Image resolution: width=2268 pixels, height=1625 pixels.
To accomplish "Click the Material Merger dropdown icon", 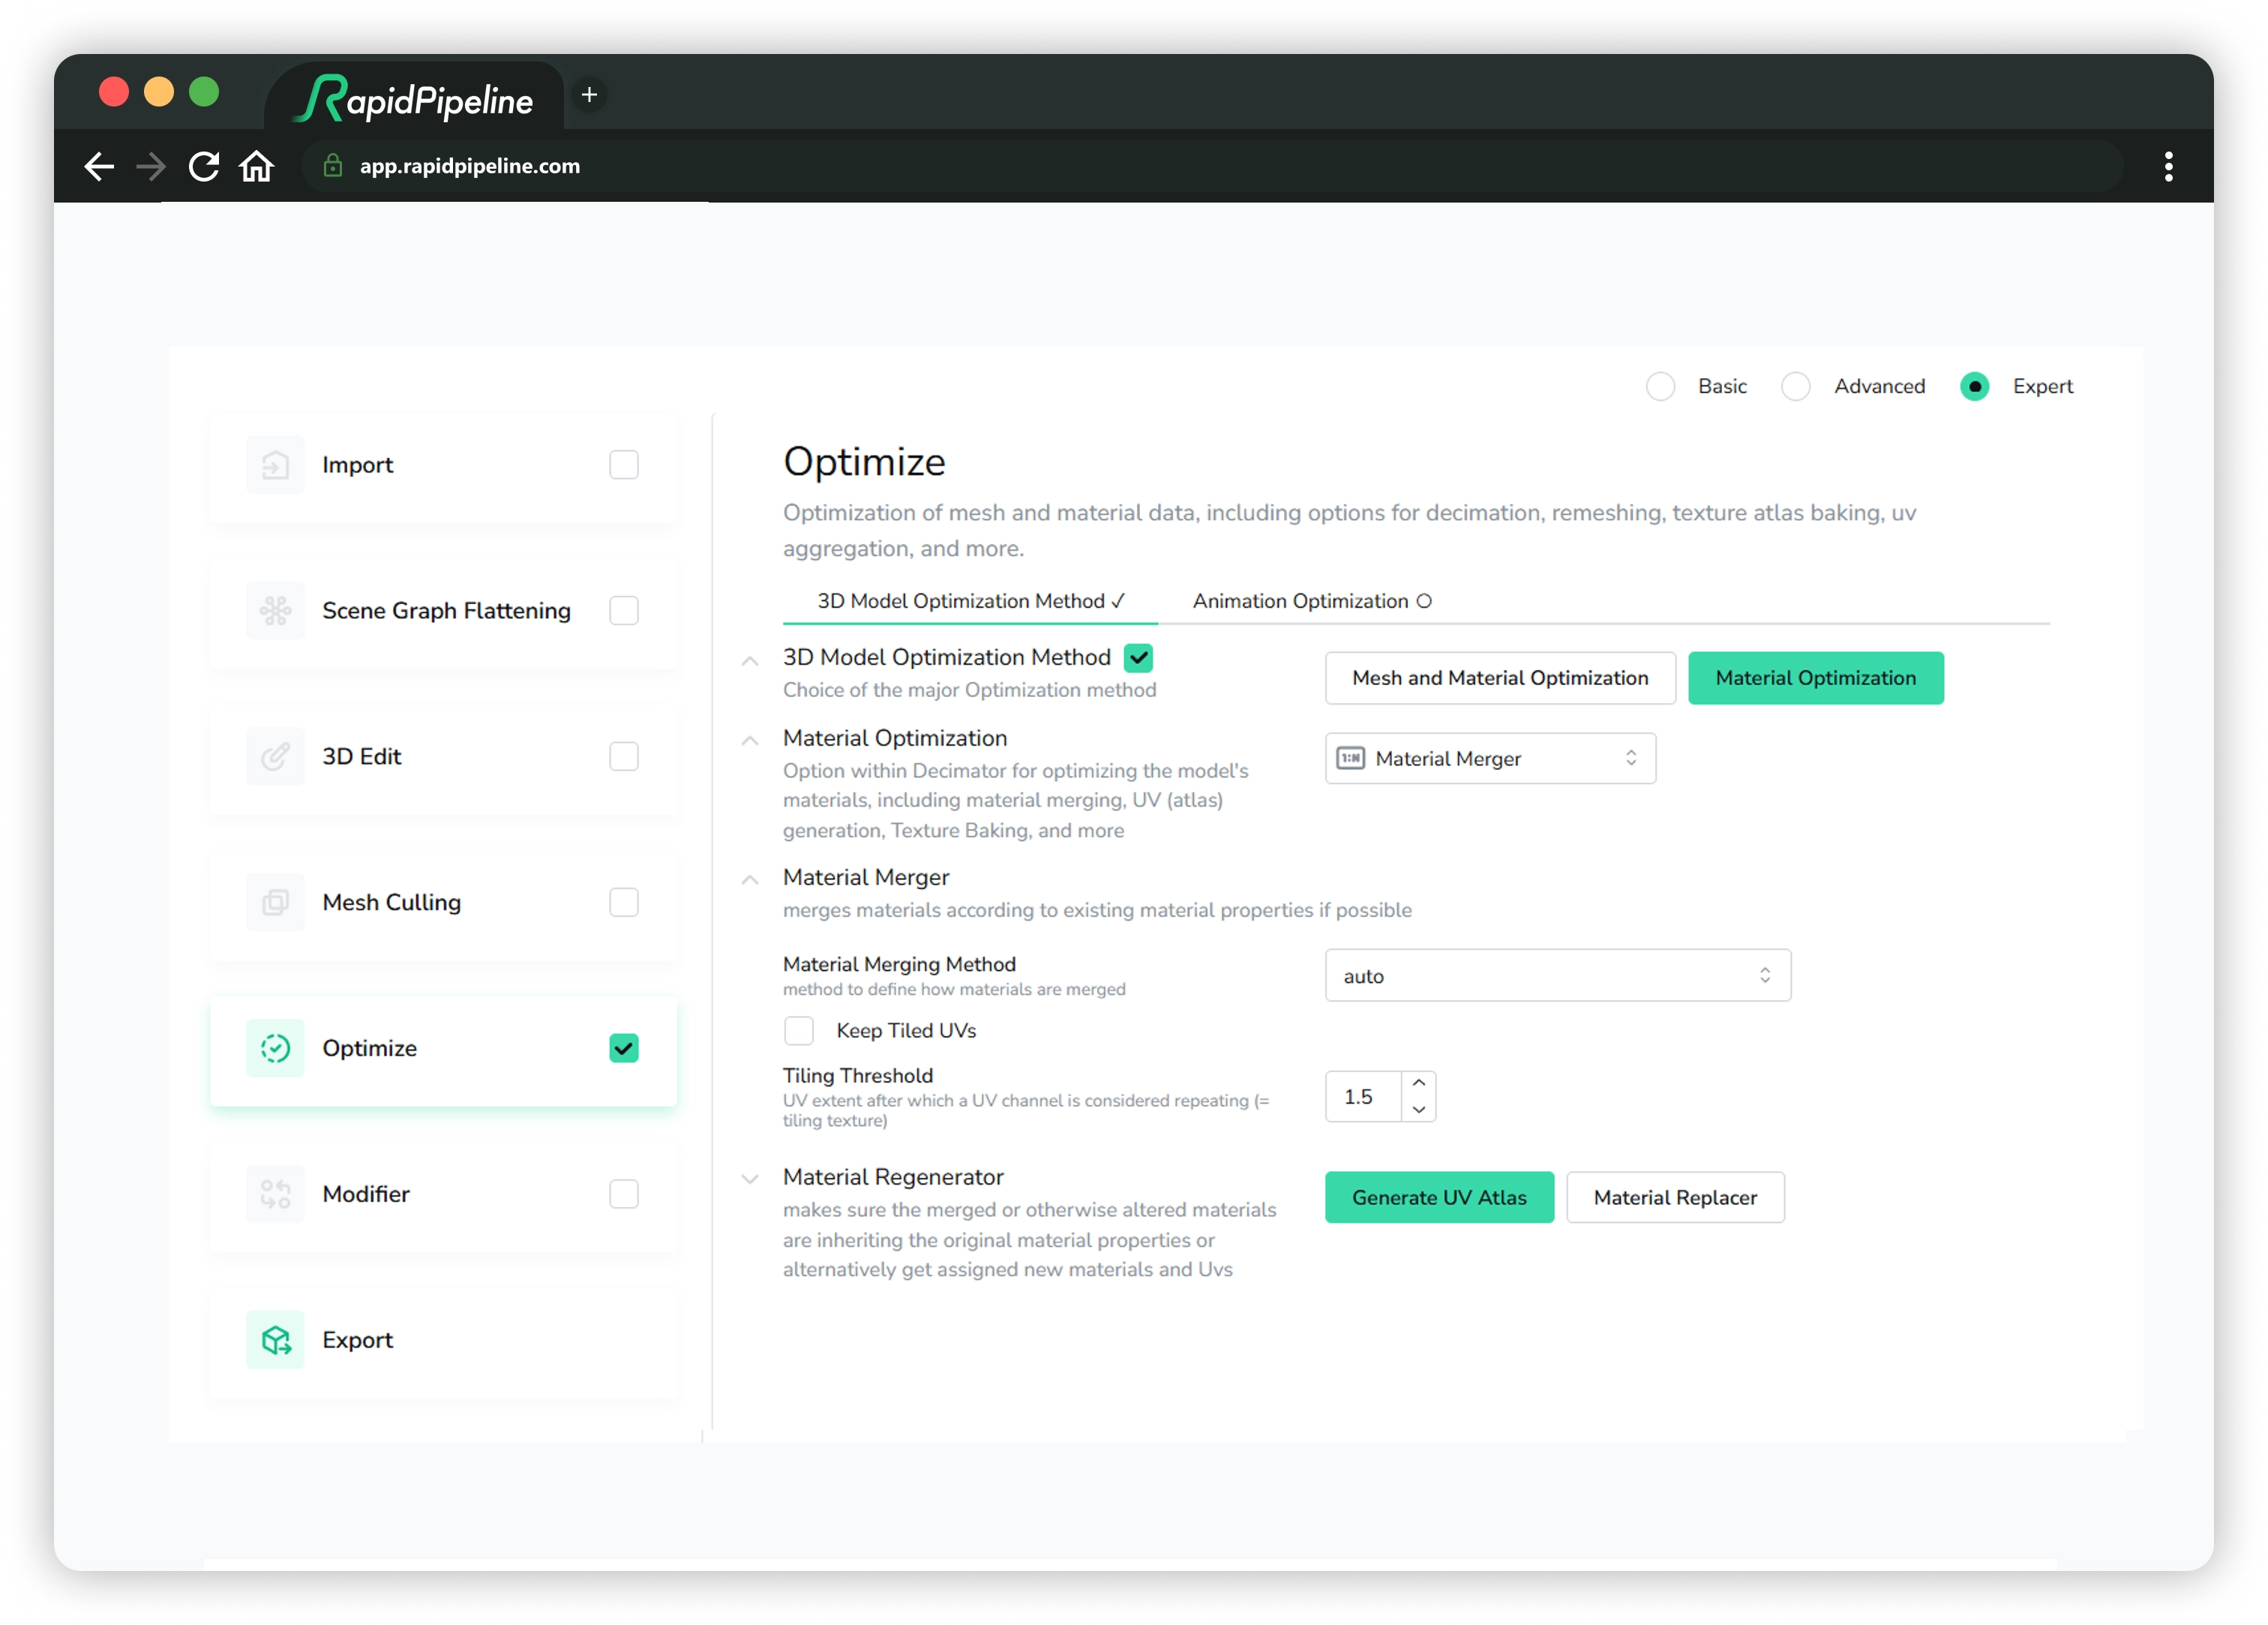I will click(x=1351, y=758).
